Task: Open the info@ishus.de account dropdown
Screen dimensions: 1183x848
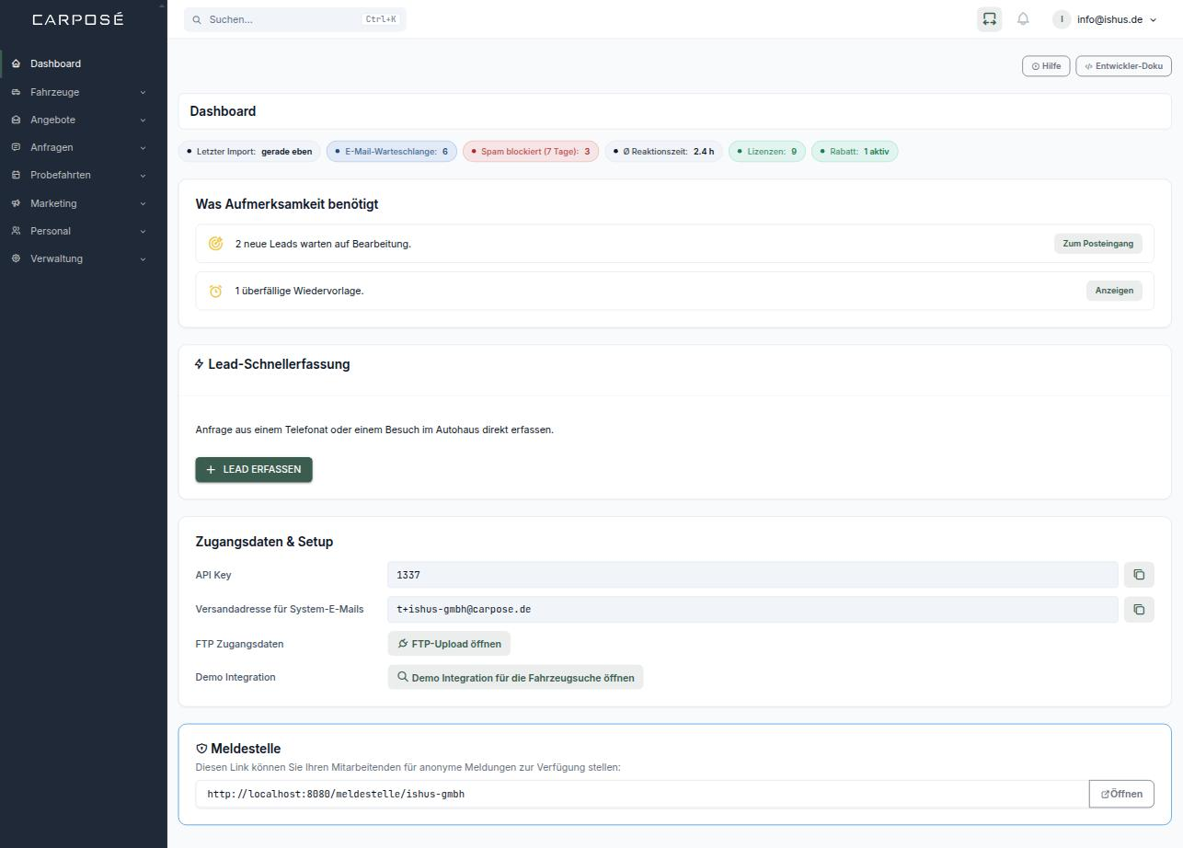Action: (x=1105, y=19)
